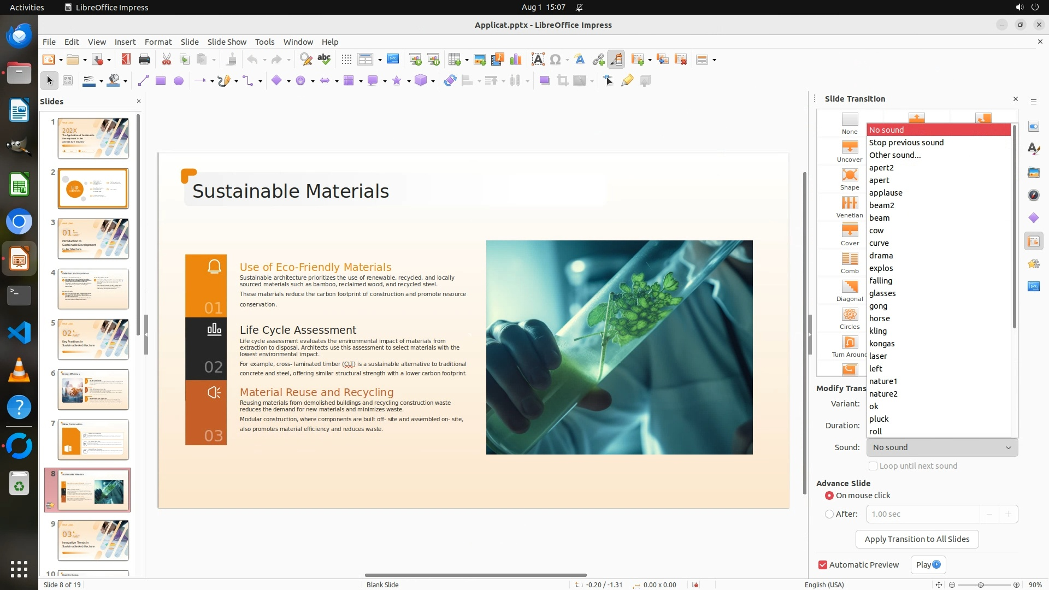Image resolution: width=1049 pixels, height=590 pixels.
Task: Choose applause from the sound list
Action: coord(886,193)
